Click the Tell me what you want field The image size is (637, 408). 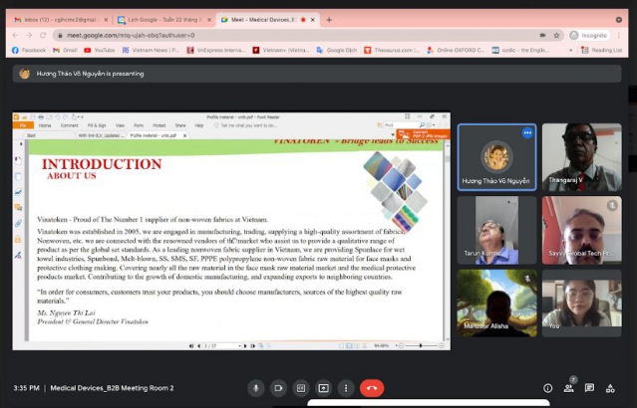(x=248, y=125)
